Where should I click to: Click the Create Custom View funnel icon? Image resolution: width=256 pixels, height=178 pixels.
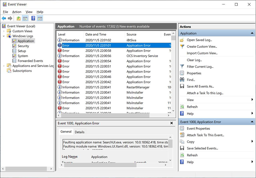[x=182, y=47]
